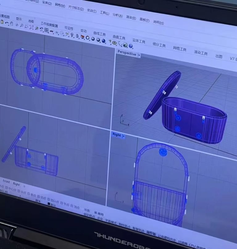Viewport: 237px width, 249px height.
Task: Switch to the 显示 toolbar tab
Action: (19, 19)
